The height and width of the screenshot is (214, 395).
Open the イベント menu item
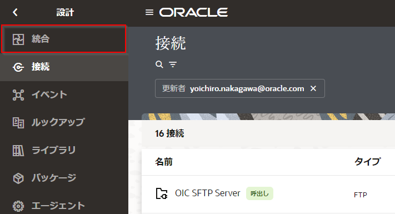click(64, 95)
